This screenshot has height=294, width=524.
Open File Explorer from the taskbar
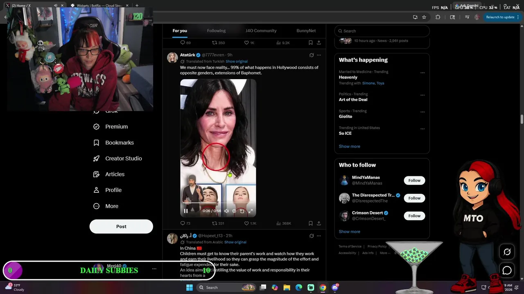pyautogui.click(x=287, y=287)
